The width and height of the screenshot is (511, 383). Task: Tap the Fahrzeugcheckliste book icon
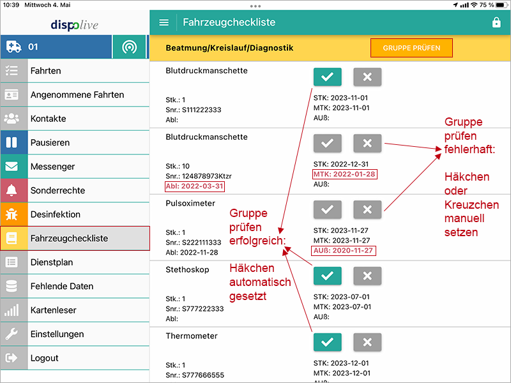point(11,238)
